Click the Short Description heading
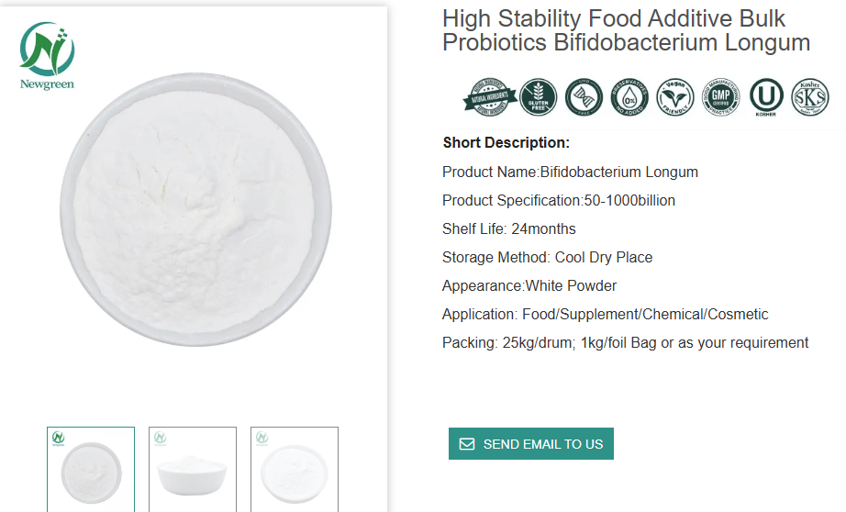Viewport: 846px width, 512px height. click(x=506, y=142)
